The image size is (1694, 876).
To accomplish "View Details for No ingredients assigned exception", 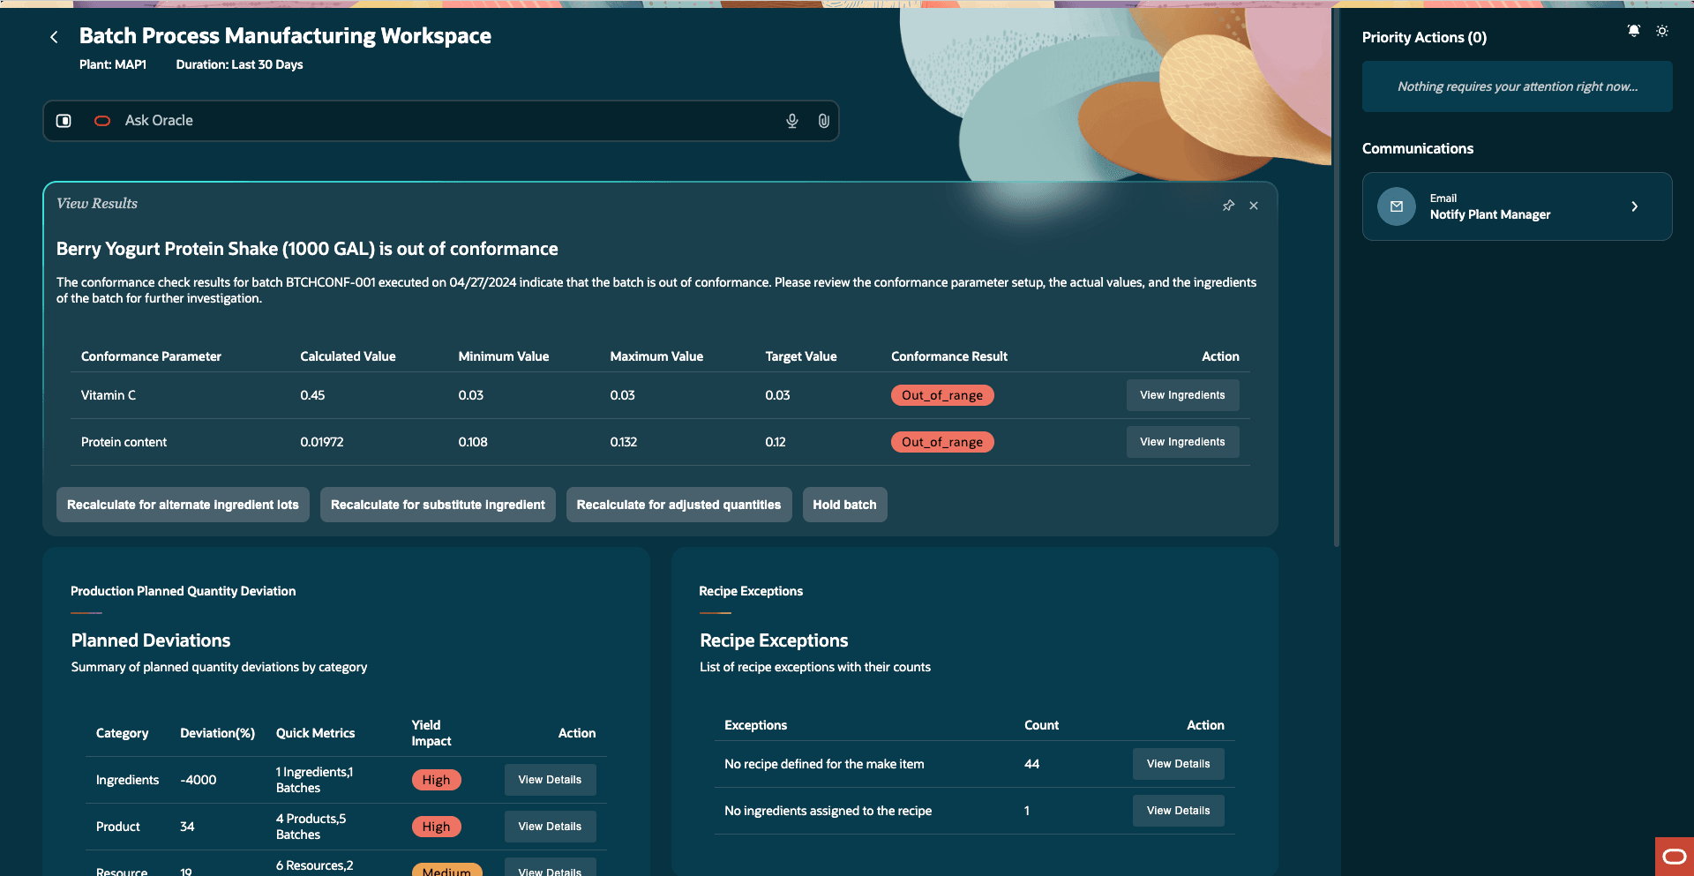I will [x=1178, y=811].
